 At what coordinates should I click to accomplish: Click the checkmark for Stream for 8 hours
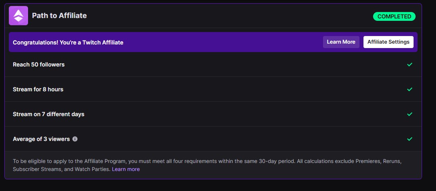click(x=410, y=89)
